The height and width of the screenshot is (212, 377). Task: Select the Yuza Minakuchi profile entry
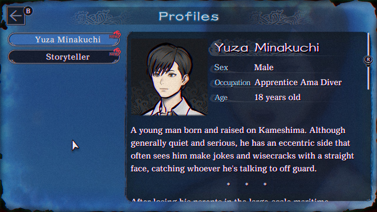tap(64, 39)
